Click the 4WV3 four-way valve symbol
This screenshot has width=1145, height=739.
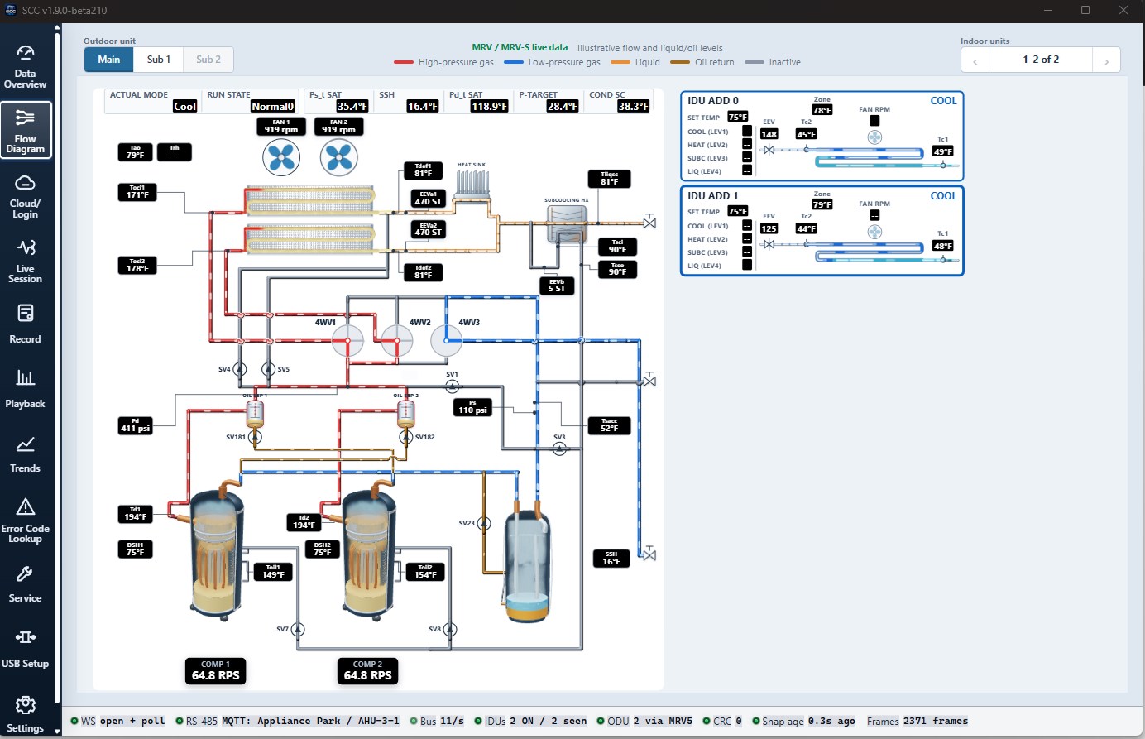click(447, 340)
